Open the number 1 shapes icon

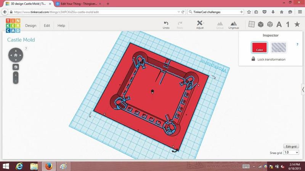pyautogui.click(x=288, y=24)
